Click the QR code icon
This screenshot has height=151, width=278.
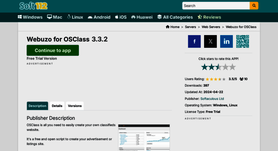243,41
